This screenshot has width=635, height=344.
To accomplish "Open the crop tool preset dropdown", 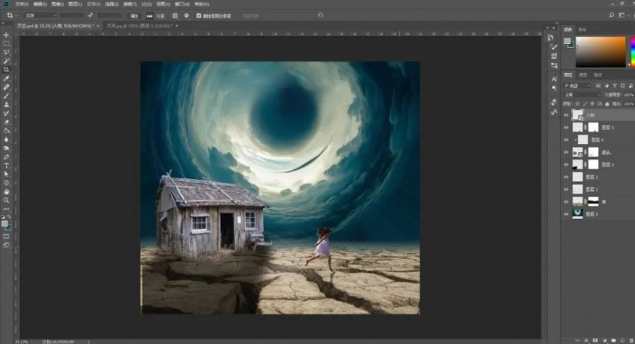I will click(11, 15).
